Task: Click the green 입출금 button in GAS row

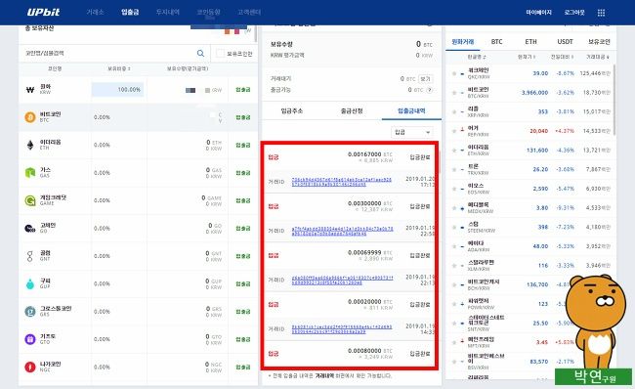Action: pos(243,173)
